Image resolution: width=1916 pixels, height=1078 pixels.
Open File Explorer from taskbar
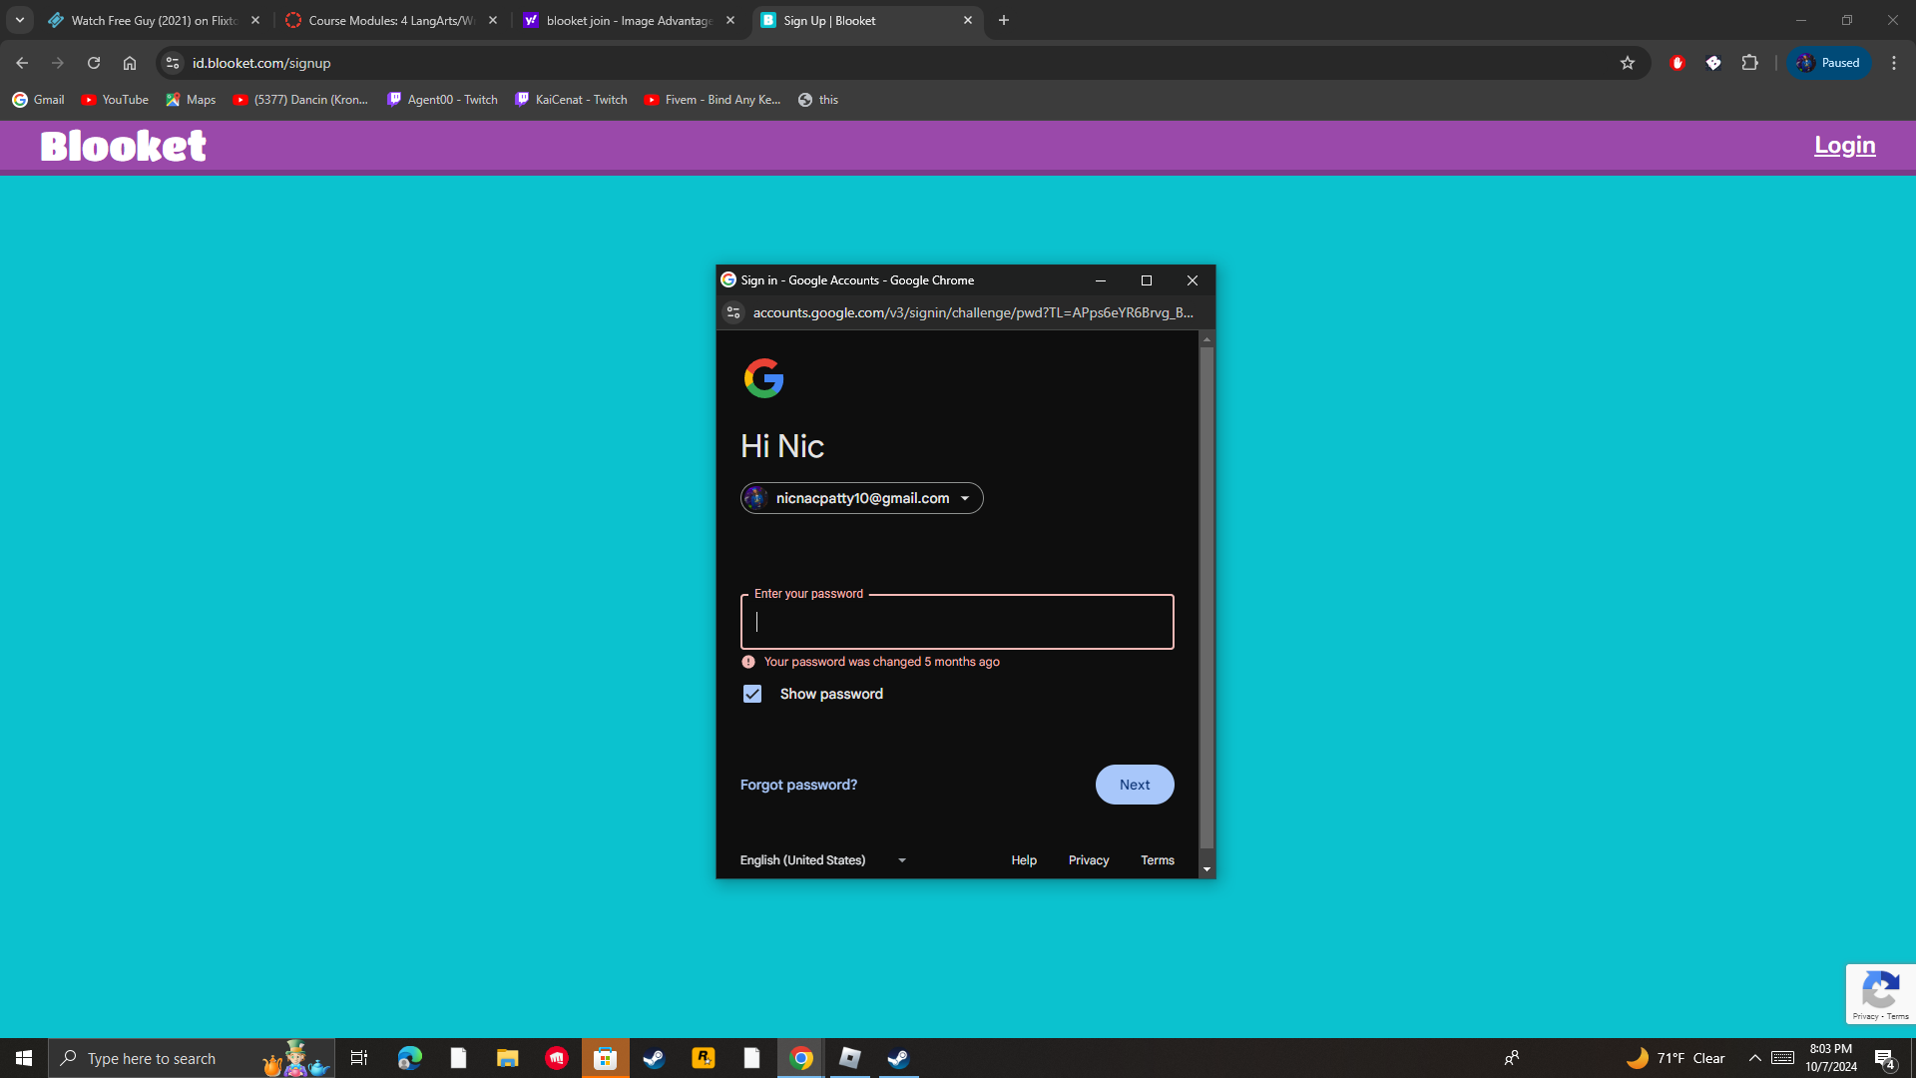pos(507,1058)
